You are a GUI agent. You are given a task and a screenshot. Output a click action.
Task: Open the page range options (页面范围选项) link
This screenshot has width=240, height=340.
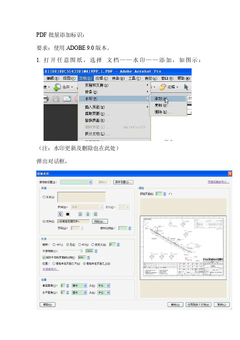pyautogui.click(x=218, y=182)
